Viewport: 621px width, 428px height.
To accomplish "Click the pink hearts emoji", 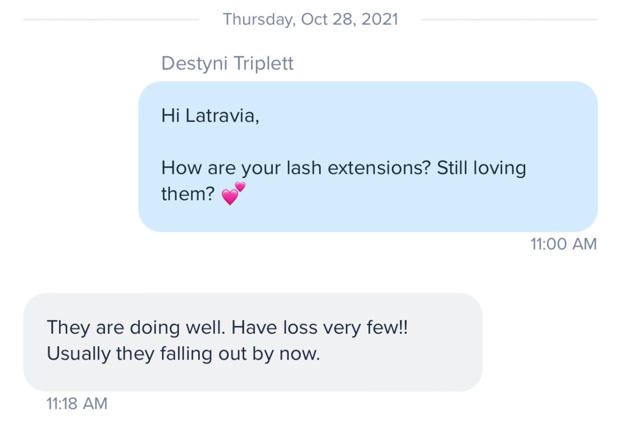I will click(232, 194).
